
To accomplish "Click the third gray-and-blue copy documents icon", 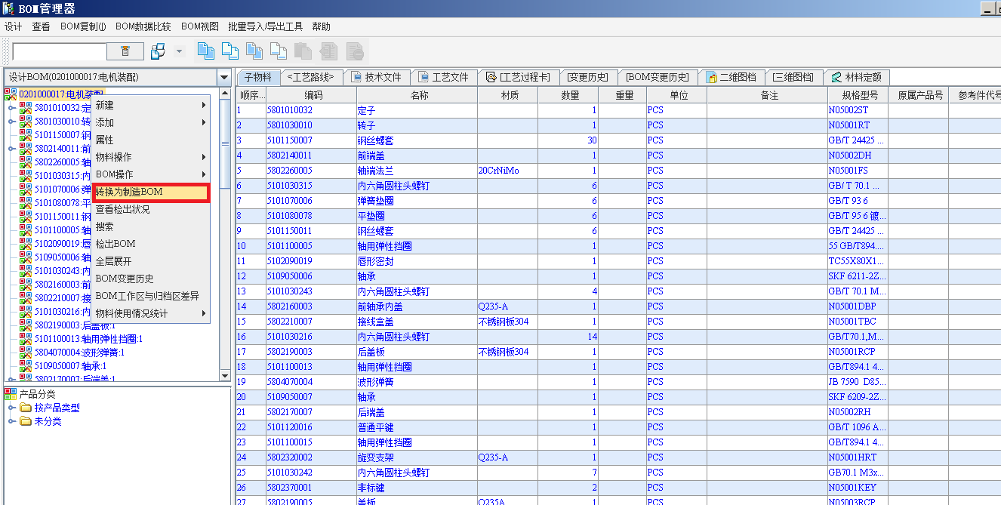I will pos(254,51).
